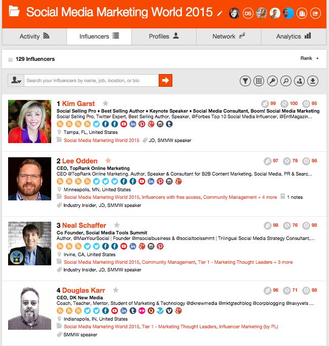Viewport: 329px width, 346px height.
Task: Open Neal Schaffer's name link
Action: [x=84, y=226]
